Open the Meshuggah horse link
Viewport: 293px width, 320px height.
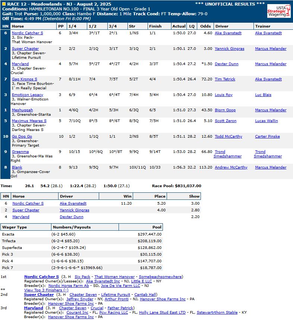tap(22, 110)
